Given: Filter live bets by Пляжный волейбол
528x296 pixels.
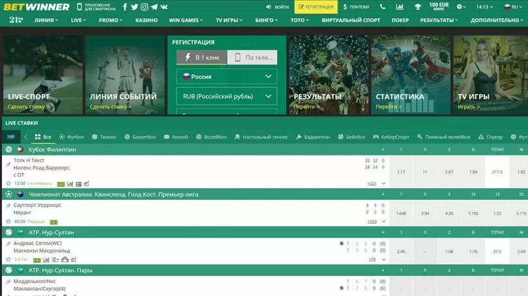Looking at the screenshot, I should click(443, 137).
